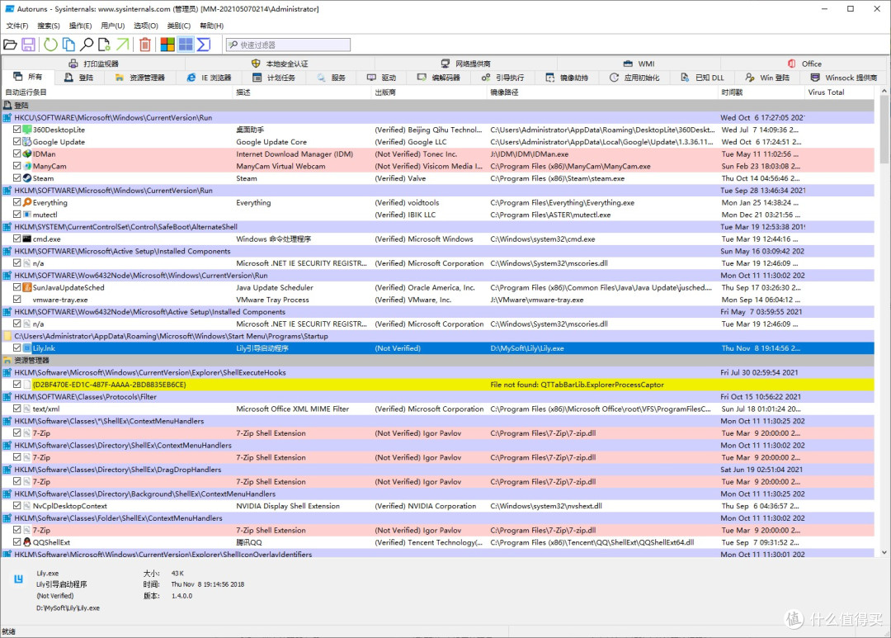Viewport: 891px width, 638px height.
Task: Uncheck the IDMan entry checkbox
Action: point(17,154)
